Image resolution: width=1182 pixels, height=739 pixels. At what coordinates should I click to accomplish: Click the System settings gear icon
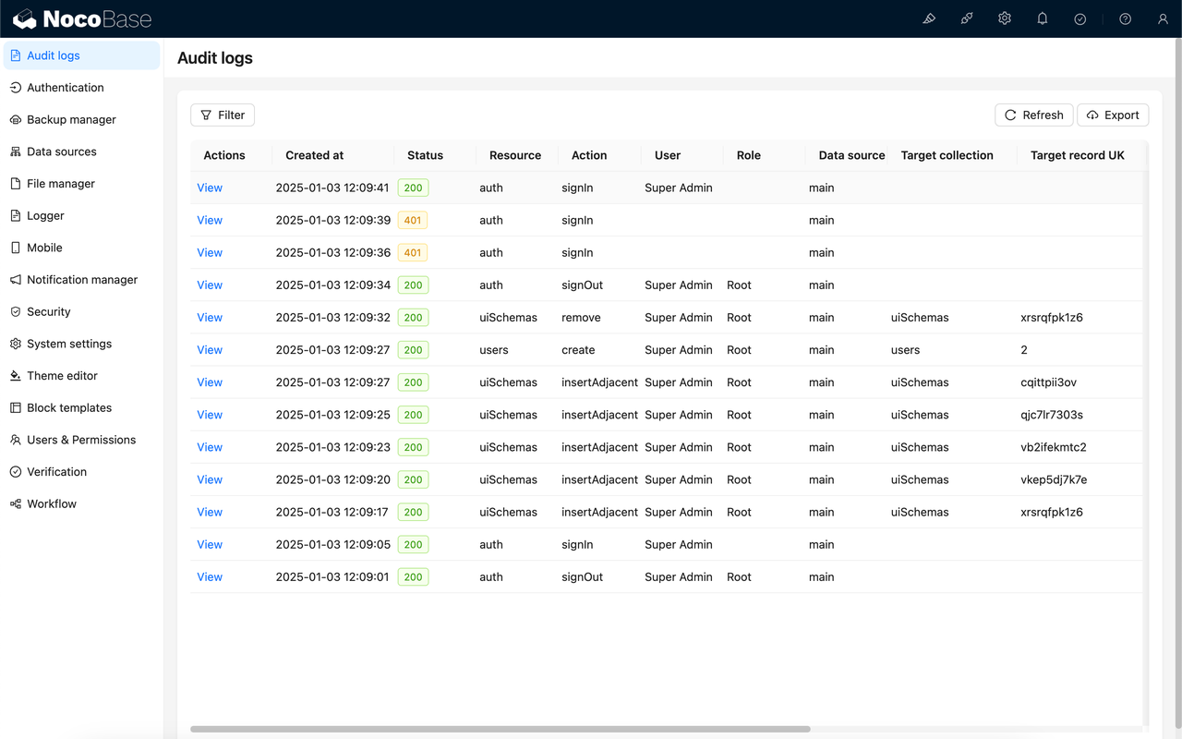pyautogui.click(x=16, y=344)
